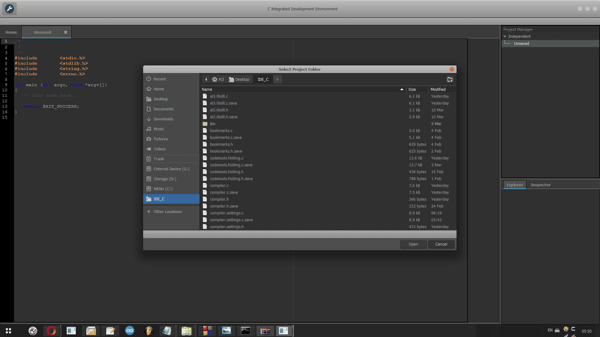Open command prompt from taskbar
The height and width of the screenshot is (337, 600).
tap(246, 331)
